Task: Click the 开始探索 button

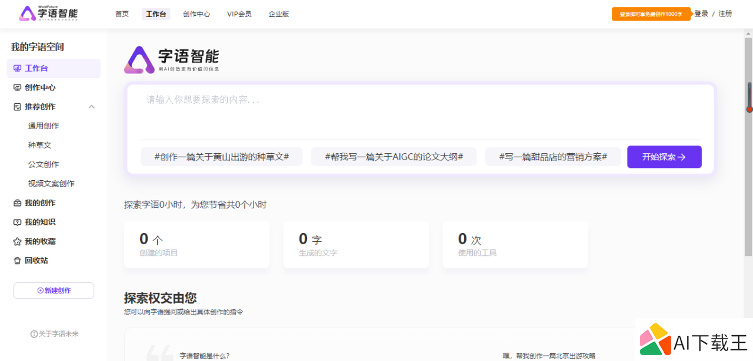Action: point(664,157)
